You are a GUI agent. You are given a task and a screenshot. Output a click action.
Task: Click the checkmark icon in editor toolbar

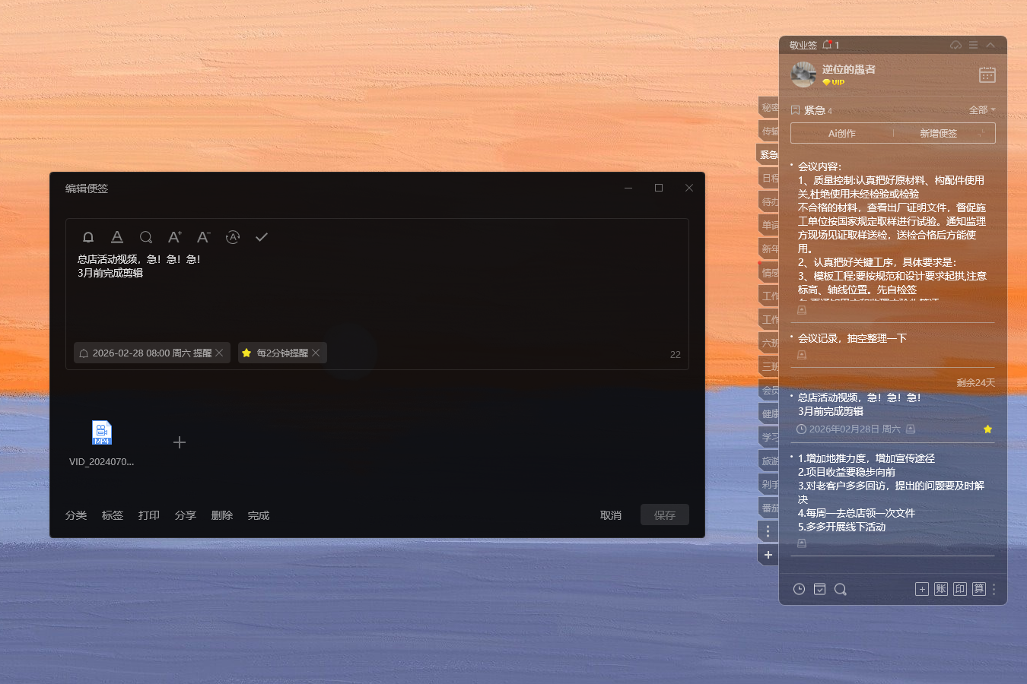(x=261, y=237)
